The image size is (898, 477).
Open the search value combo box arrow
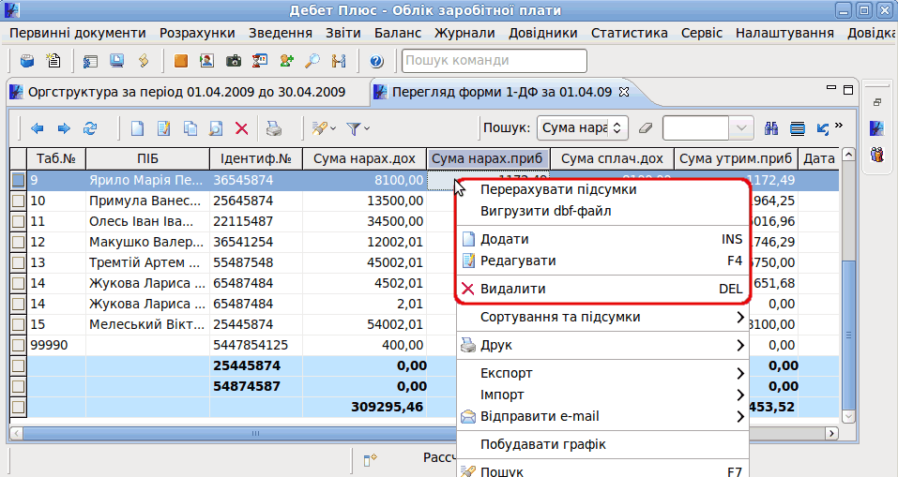[741, 128]
